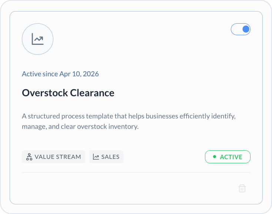Click the SALES label text
Viewport: 272px width, 214px height.
pos(110,157)
